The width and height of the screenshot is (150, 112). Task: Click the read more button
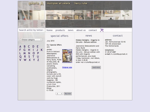pyautogui.click(x=96, y=68)
